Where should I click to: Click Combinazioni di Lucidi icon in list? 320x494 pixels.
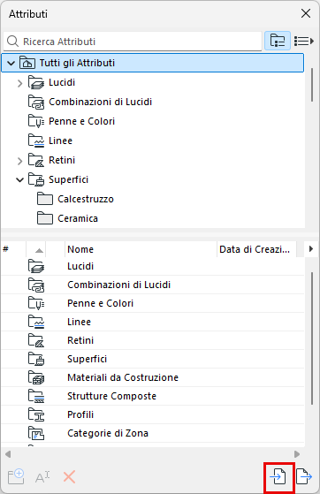[36, 285]
